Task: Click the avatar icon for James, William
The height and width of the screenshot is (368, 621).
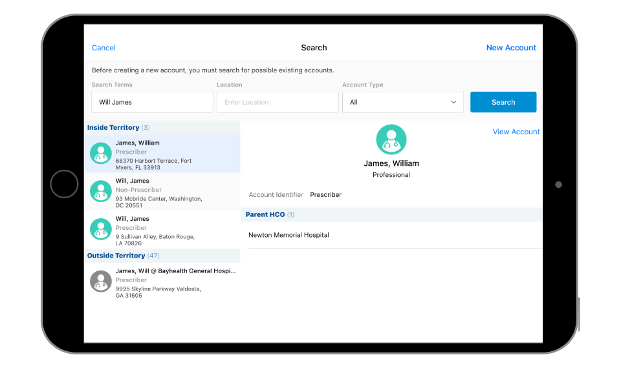Action: pyautogui.click(x=100, y=154)
